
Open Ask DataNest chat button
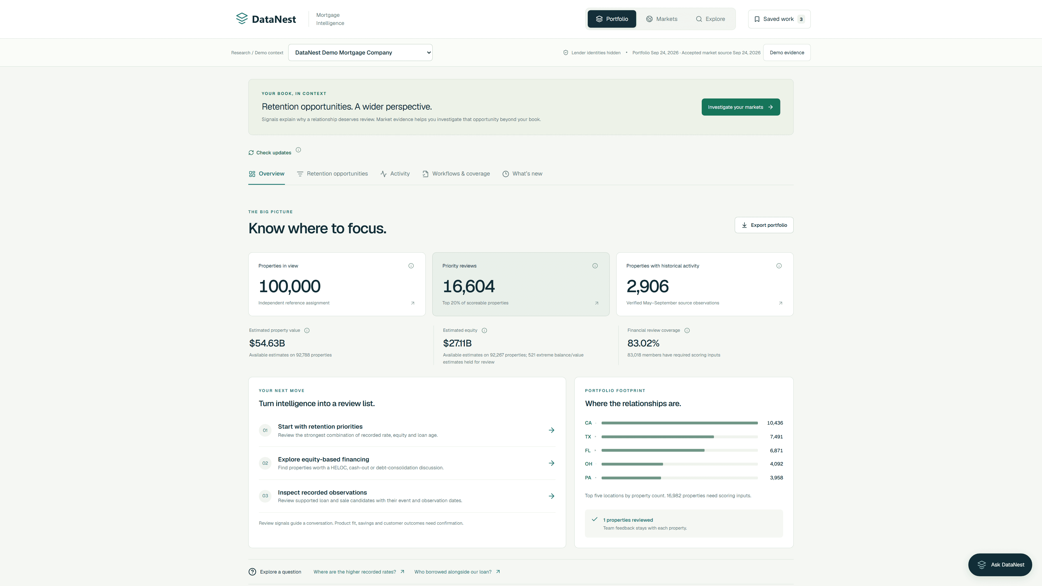[x=1000, y=565]
